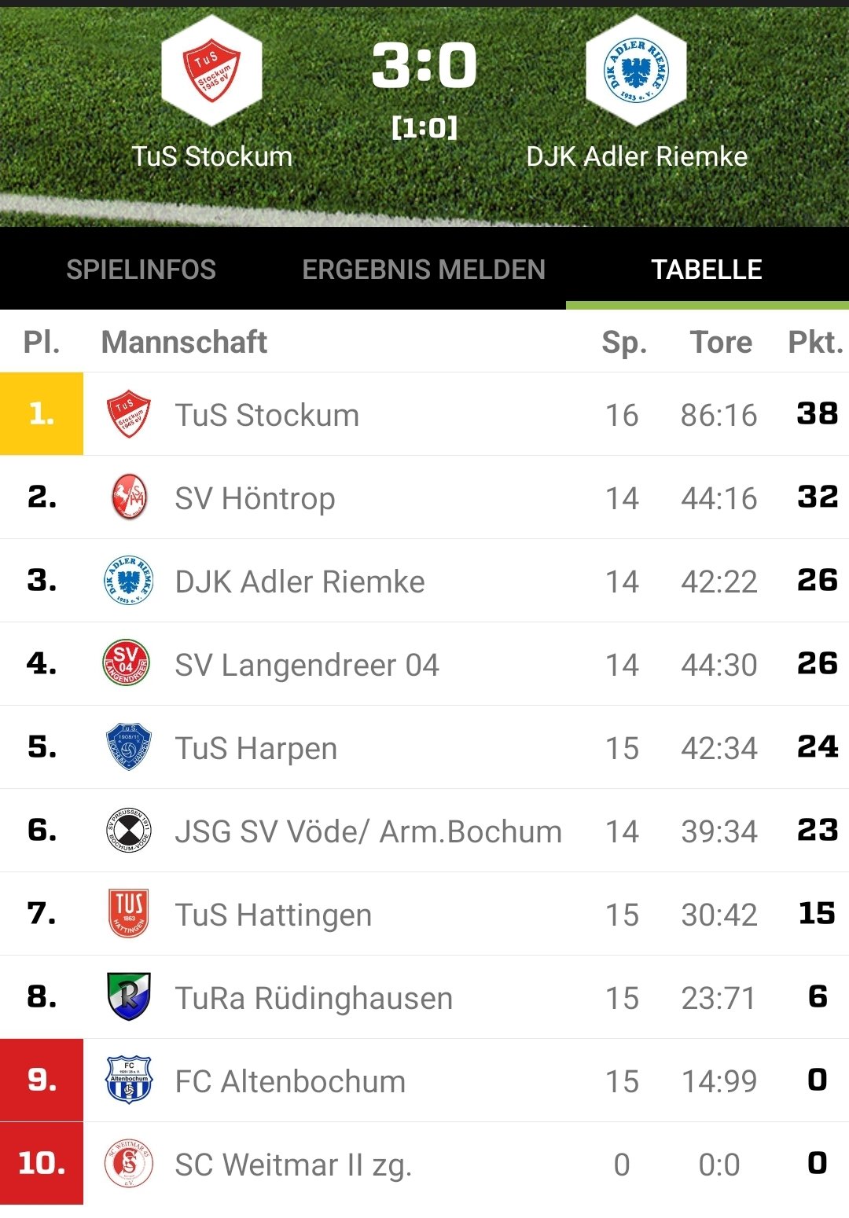Tap the FC Altenbochum crest
Viewport: 849px width, 1218px height.
128,1080
